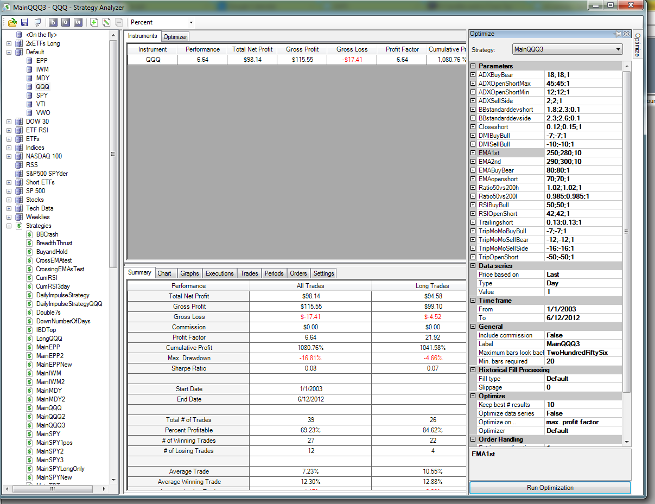This screenshot has width=655, height=504.
Task: Sort by Total Net Profit column header
Action: (x=252, y=49)
